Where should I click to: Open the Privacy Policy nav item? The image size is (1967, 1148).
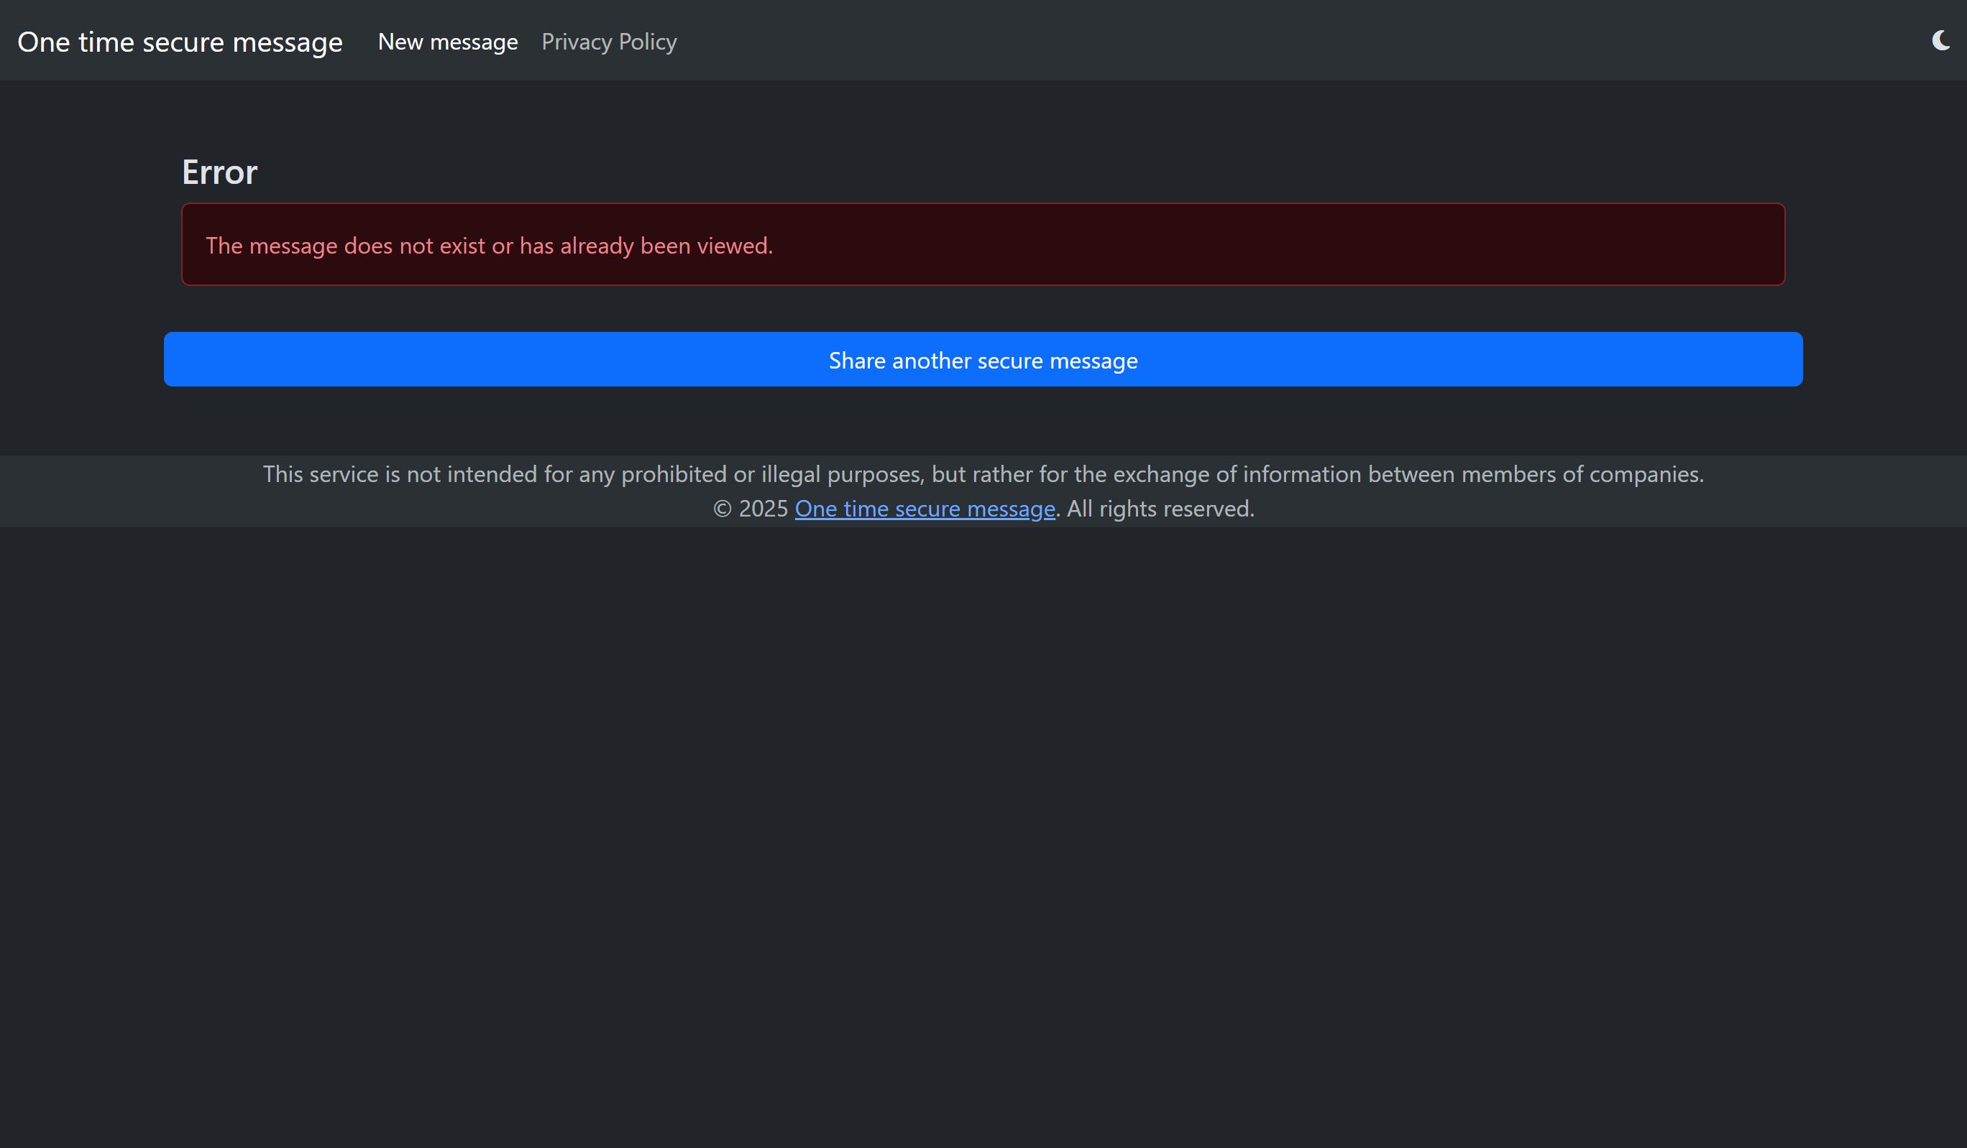tap(609, 42)
